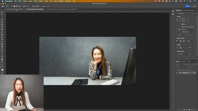Select the Path Selection tool
Viewport: 198px width, 111px height.
pyautogui.click(x=2, y=55)
